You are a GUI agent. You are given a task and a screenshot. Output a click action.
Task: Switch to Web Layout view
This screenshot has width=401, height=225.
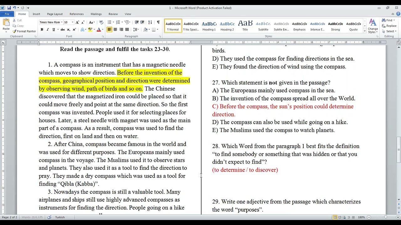[344, 217]
